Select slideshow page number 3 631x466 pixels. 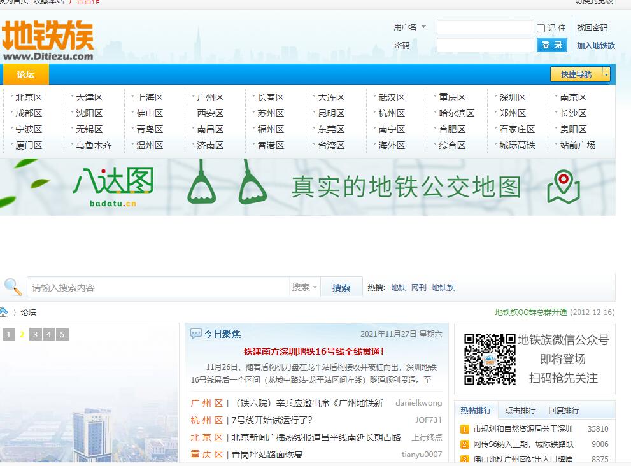35,334
